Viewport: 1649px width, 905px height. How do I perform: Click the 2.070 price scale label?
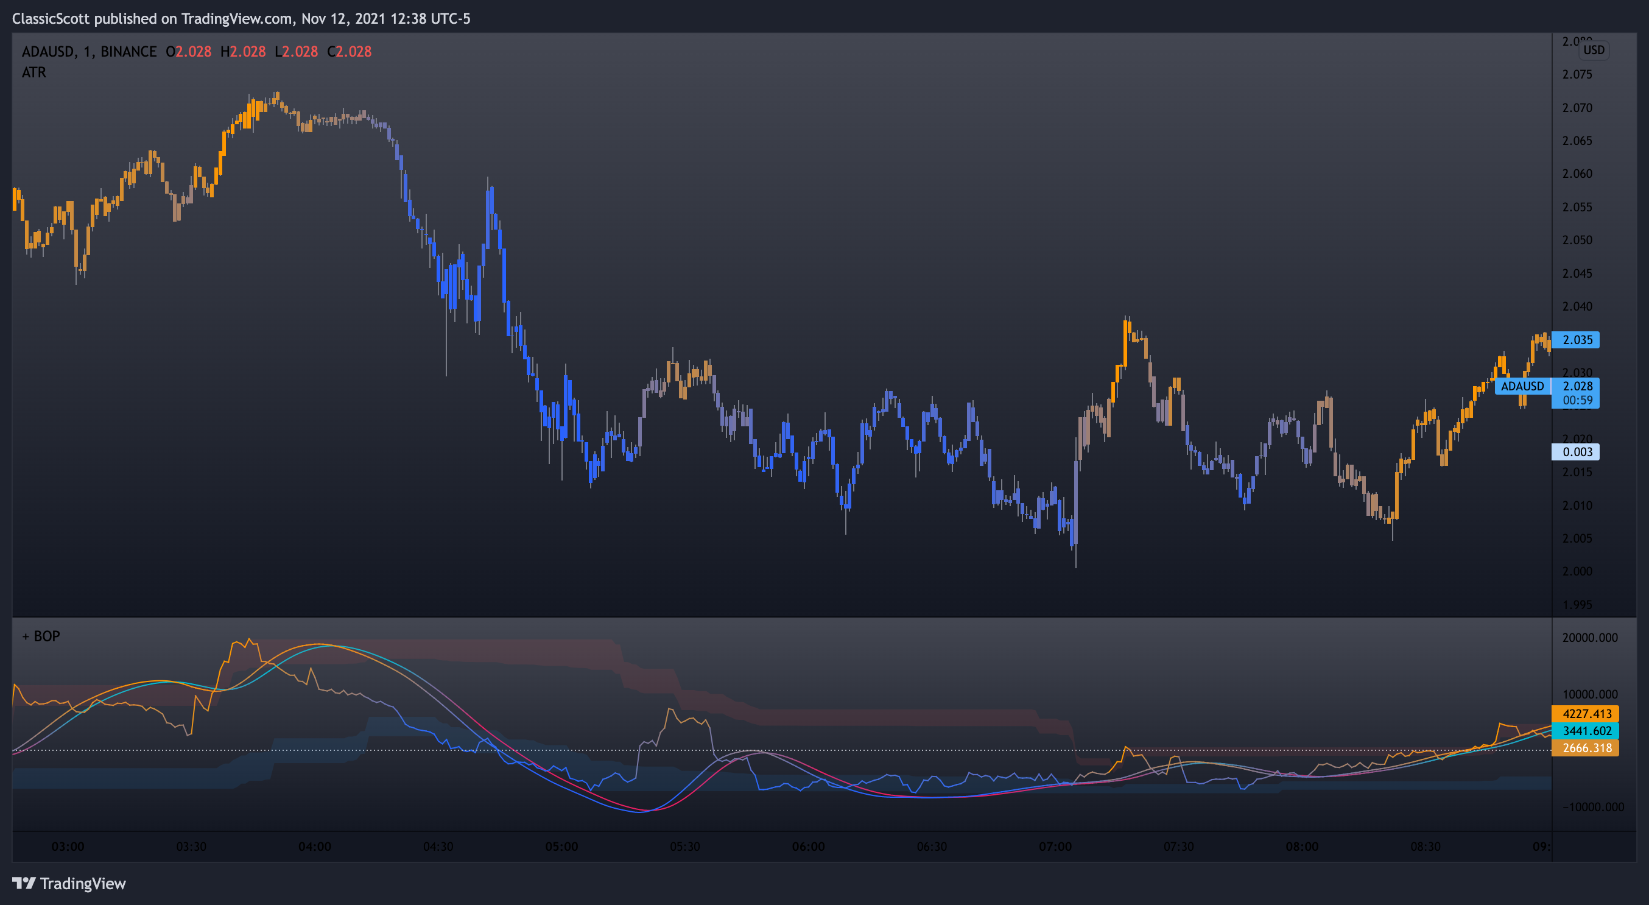[1577, 108]
